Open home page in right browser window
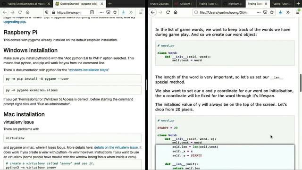 coord(176,12)
